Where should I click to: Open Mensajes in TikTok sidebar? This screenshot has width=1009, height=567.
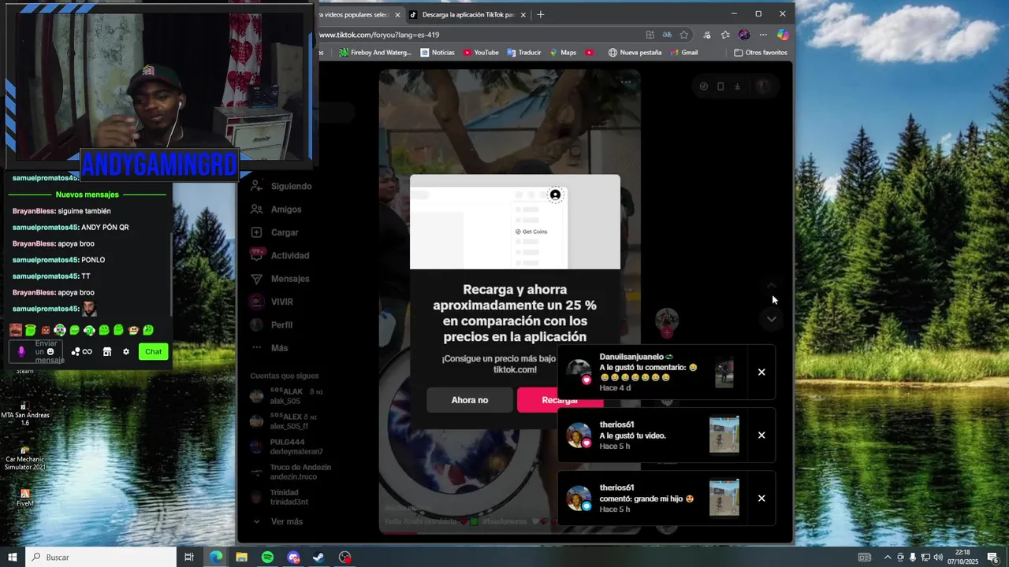coord(280,279)
